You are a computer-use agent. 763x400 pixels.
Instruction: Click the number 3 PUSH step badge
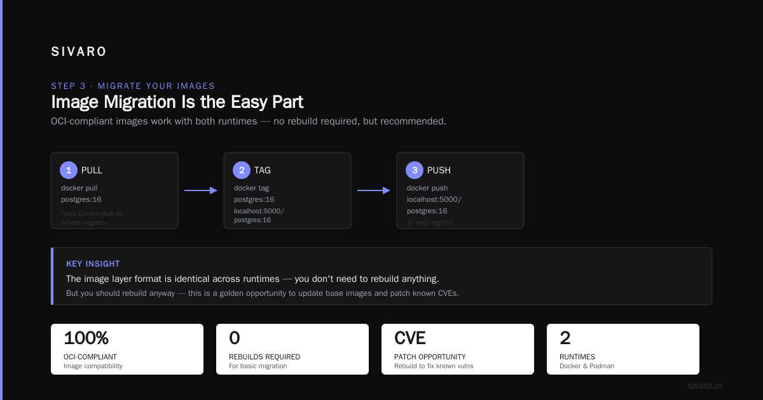point(415,170)
